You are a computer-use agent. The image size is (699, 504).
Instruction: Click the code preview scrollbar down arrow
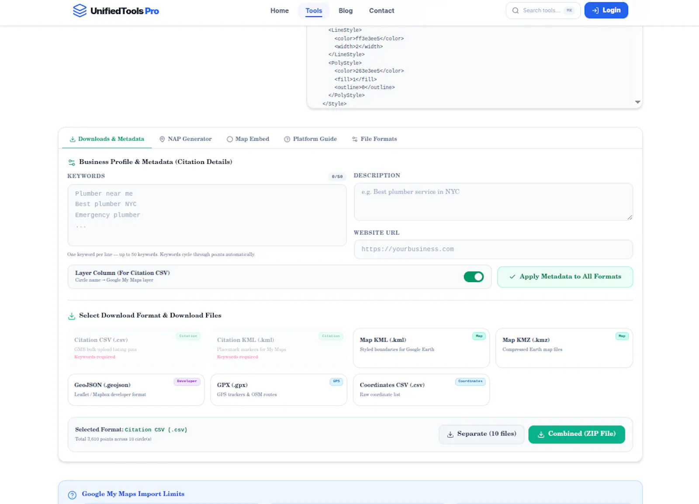click(637, 102)
